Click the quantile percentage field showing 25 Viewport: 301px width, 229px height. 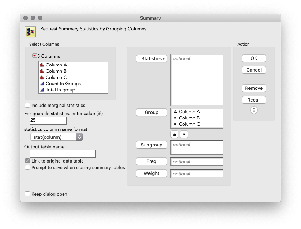tap(48, 120)
